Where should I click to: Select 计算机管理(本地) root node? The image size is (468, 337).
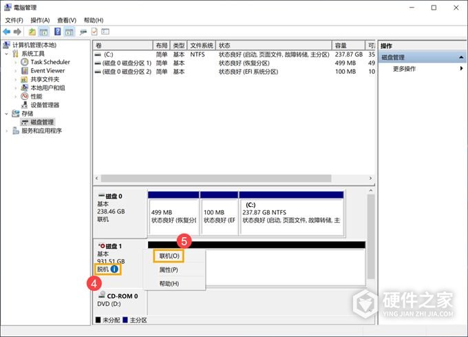(34, 45)
